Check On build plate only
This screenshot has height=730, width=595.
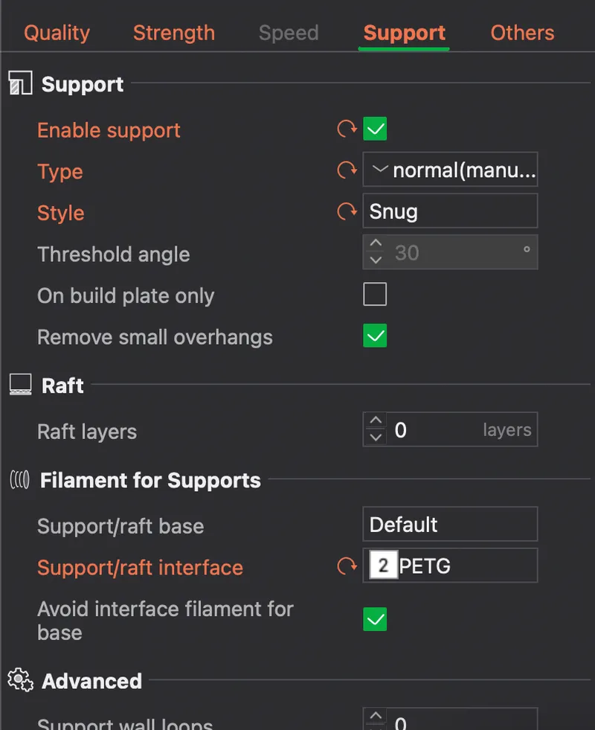coord(375,295)
